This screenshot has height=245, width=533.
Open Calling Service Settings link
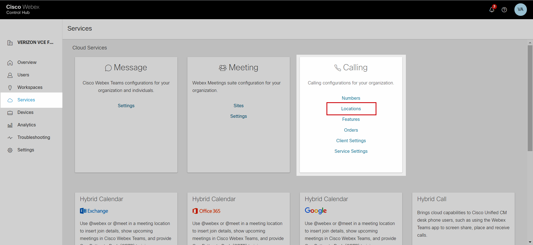tap(351, 151)
